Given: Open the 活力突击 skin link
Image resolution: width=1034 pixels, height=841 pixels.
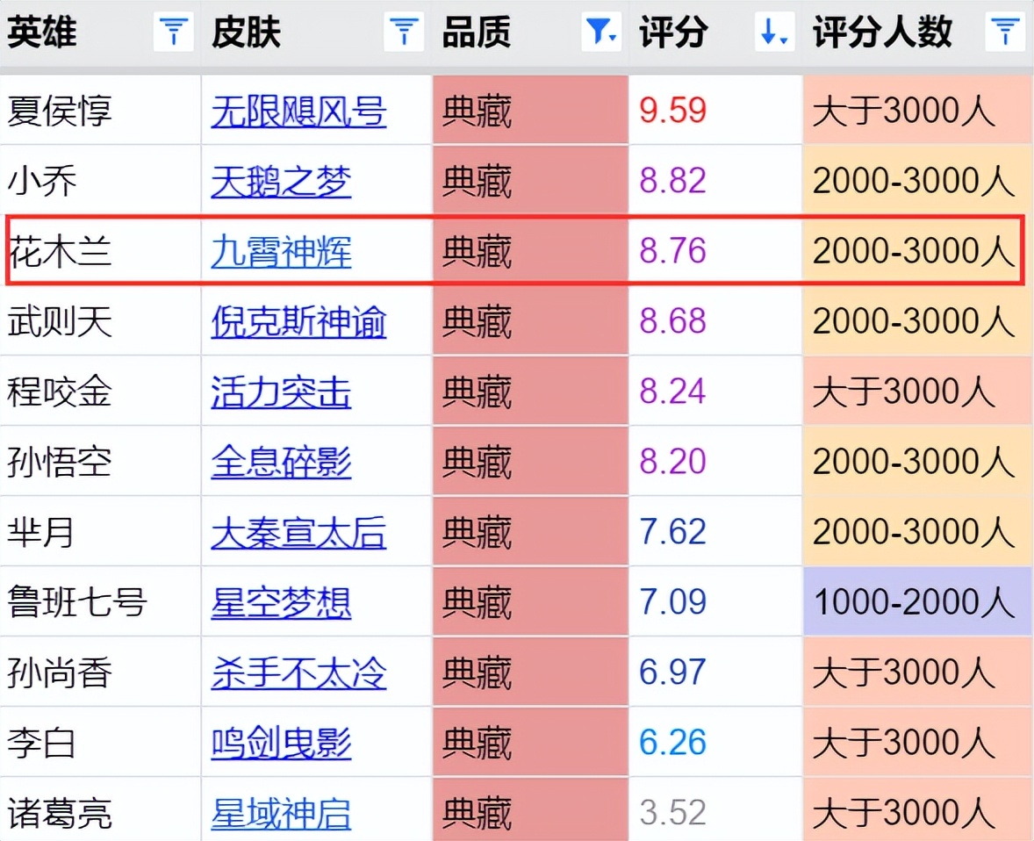Looking at the screenshot, I should point(281,392).
